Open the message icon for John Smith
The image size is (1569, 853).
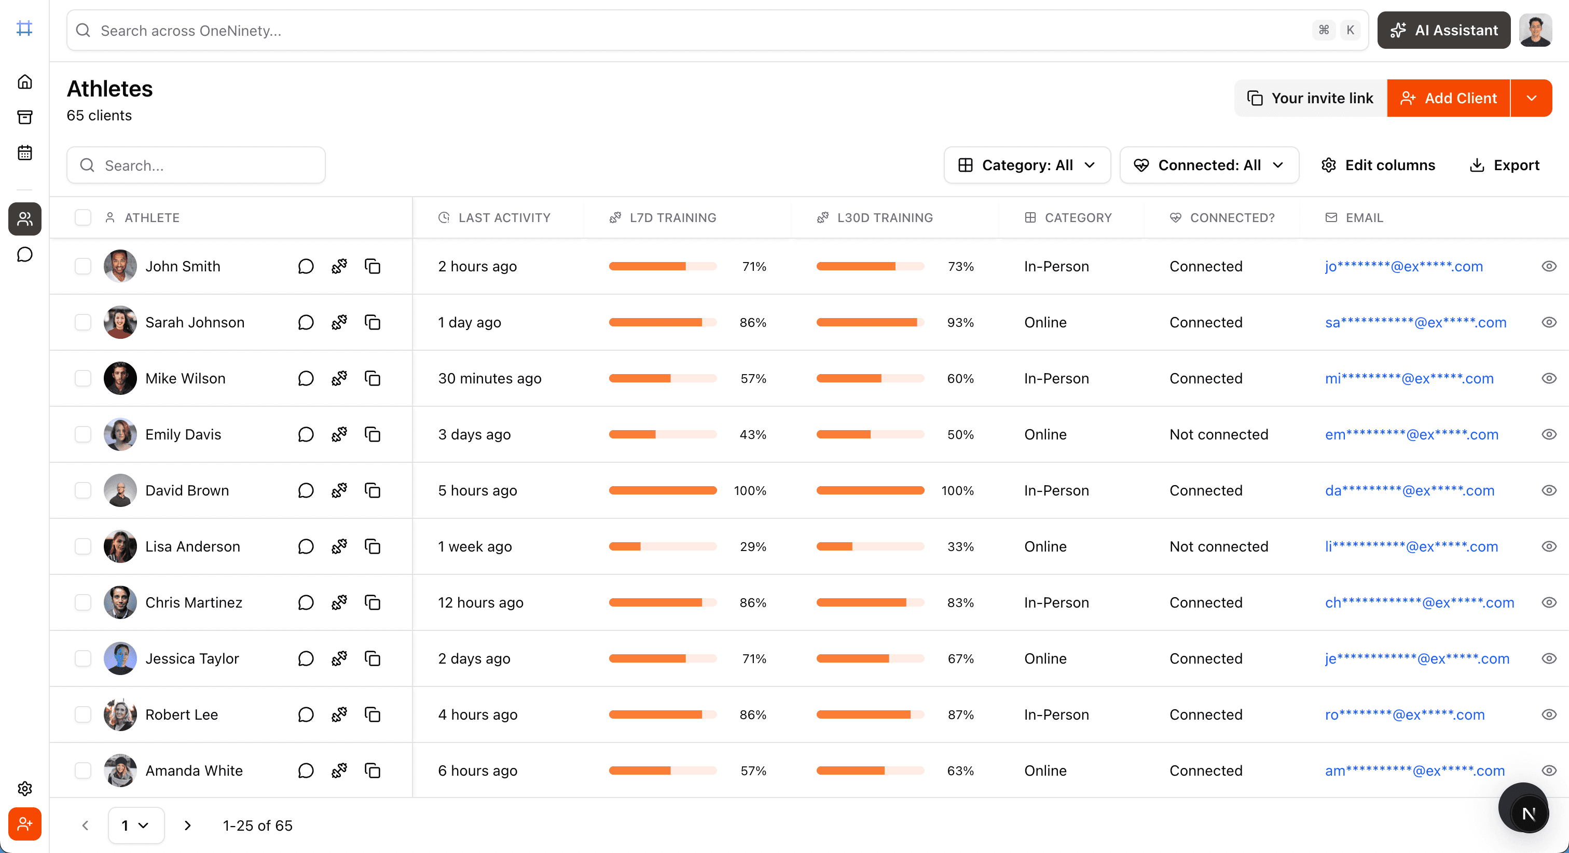pos(306,266)
